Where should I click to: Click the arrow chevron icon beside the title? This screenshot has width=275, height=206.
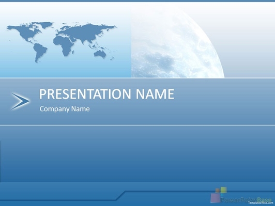coord(20,101)
